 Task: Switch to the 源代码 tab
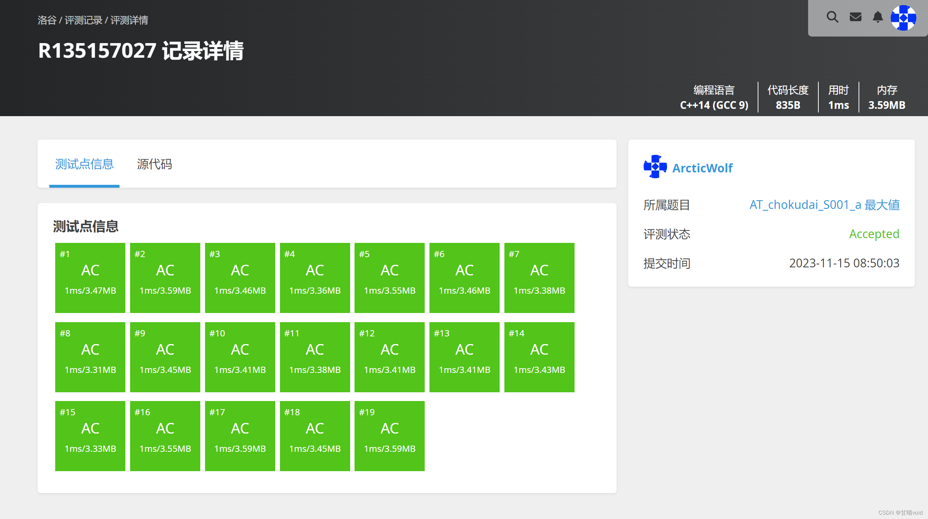(x=154, y=164)
